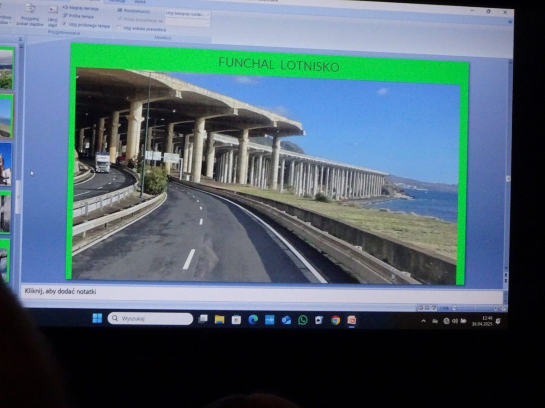This screenshot has width=545, height=408.
Task: Open File Explorer from the taskbar
Action: click(220, 320)
